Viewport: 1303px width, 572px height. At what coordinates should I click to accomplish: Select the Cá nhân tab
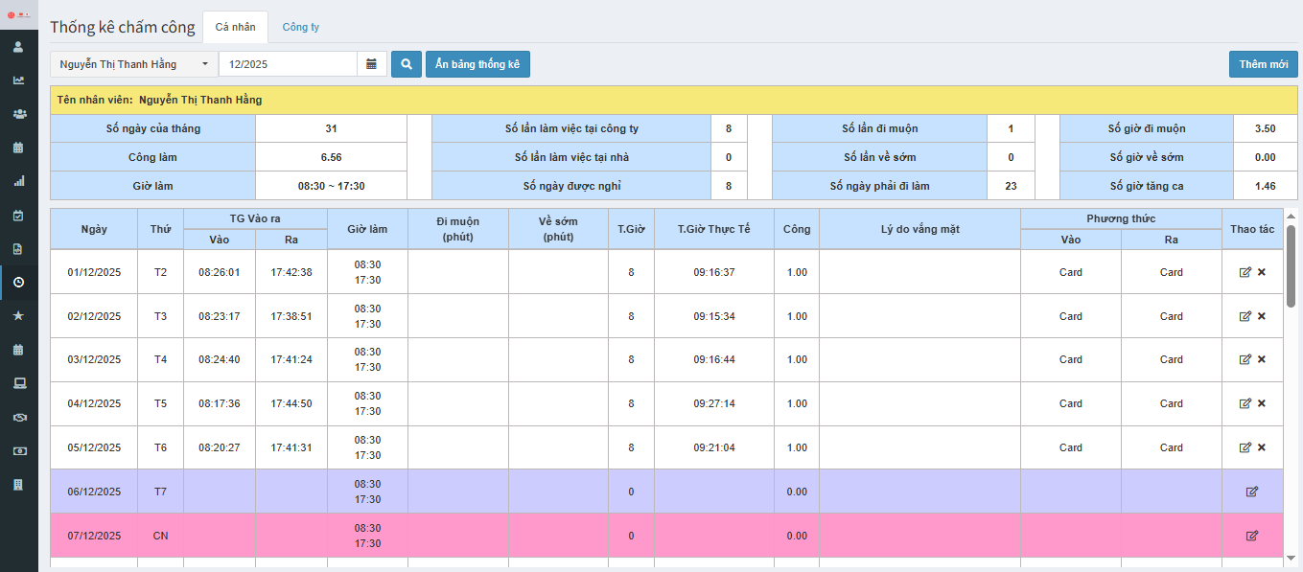235,27
